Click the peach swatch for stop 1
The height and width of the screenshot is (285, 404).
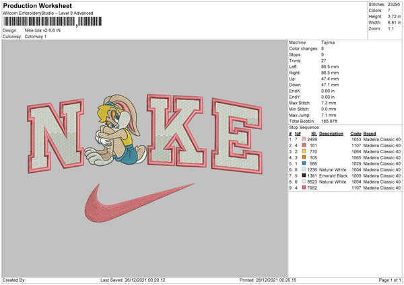[304, 138]
